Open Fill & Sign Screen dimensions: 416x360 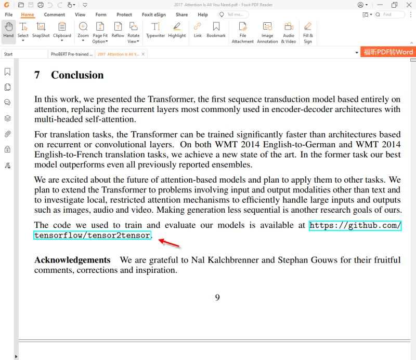coord(308,32)
